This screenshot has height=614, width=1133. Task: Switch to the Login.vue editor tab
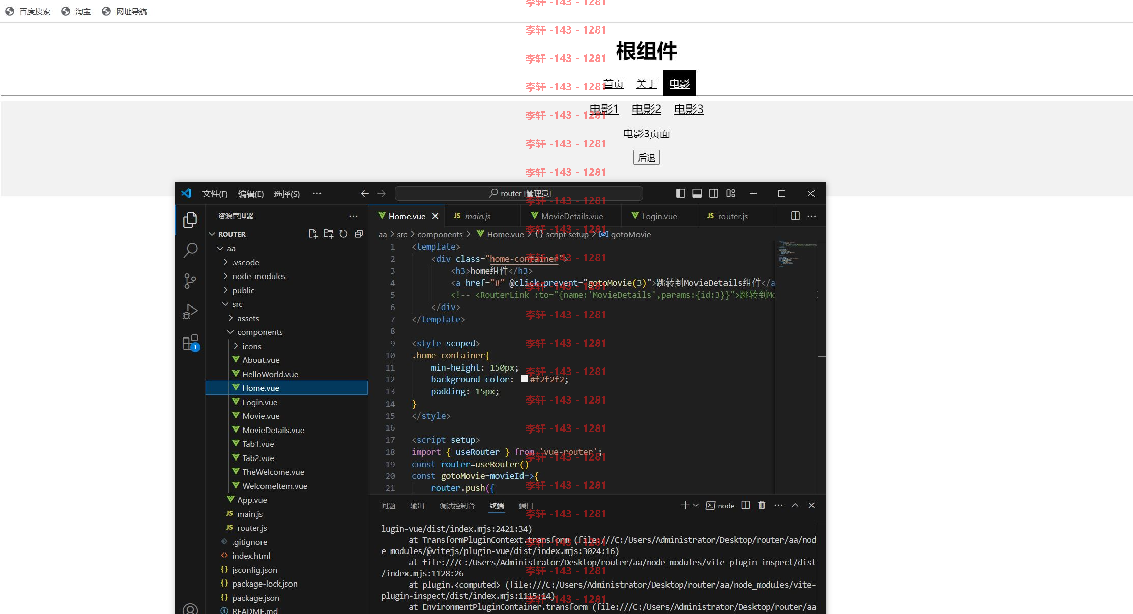click(x=659, y=216)
